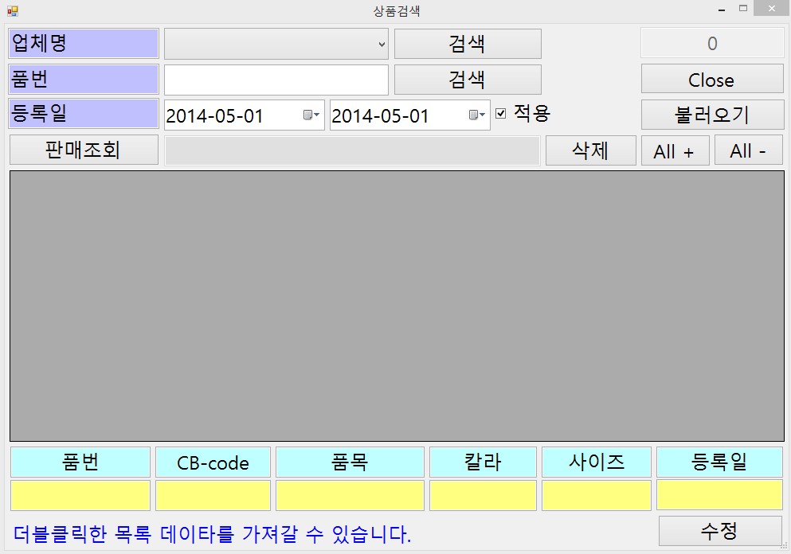The height and width of the screenshot is (554, 791).
Task: Click the disabled gray field beside 판매조회
Action: (x=352, y=150)
